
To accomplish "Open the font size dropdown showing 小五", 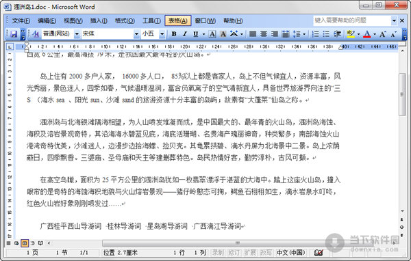I will pyautogui.click(x=162, y=33).
